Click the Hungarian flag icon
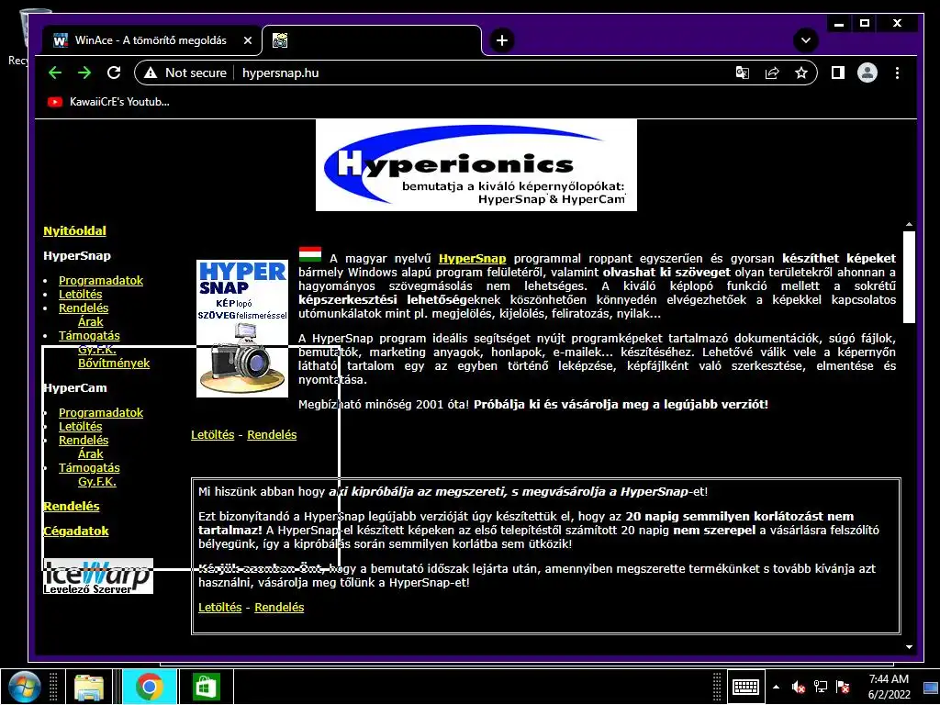The width and height of the screenshot is (940, 705). point(310,254)
